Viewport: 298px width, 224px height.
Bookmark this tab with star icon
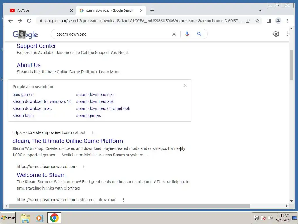pos(257,21)
